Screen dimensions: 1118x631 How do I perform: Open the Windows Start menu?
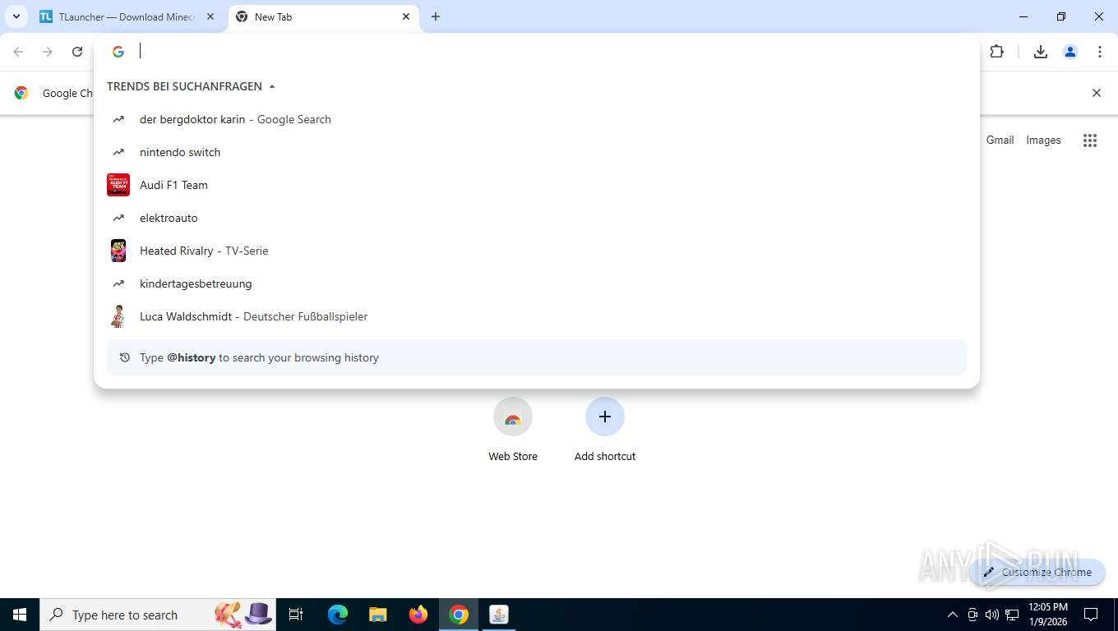pos(20,615)
